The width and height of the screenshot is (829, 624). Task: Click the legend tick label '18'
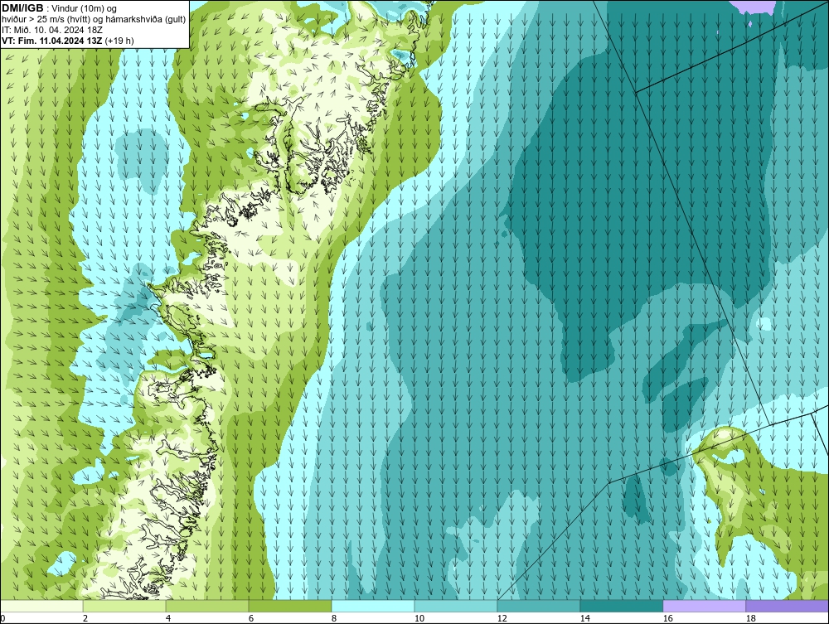pyautogui.click(x=751, y=618)
